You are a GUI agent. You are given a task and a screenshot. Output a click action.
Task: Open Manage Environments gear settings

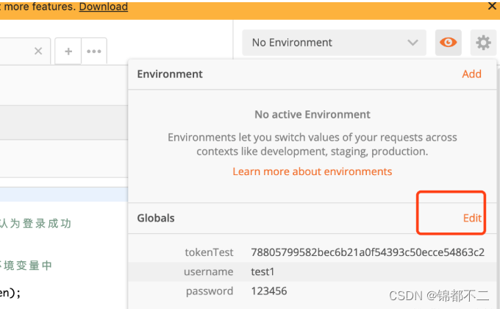pyautogui.click(x=483, y=43)
